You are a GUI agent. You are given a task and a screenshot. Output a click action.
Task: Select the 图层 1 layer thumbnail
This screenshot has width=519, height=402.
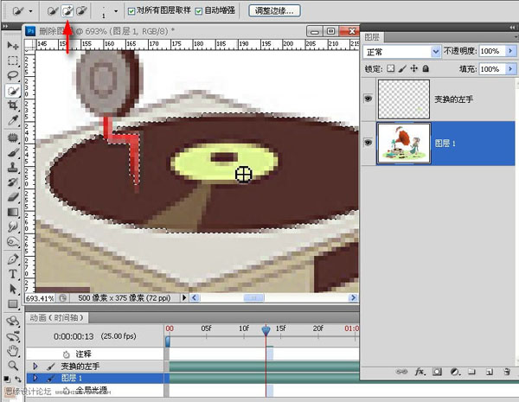(405, 143)
